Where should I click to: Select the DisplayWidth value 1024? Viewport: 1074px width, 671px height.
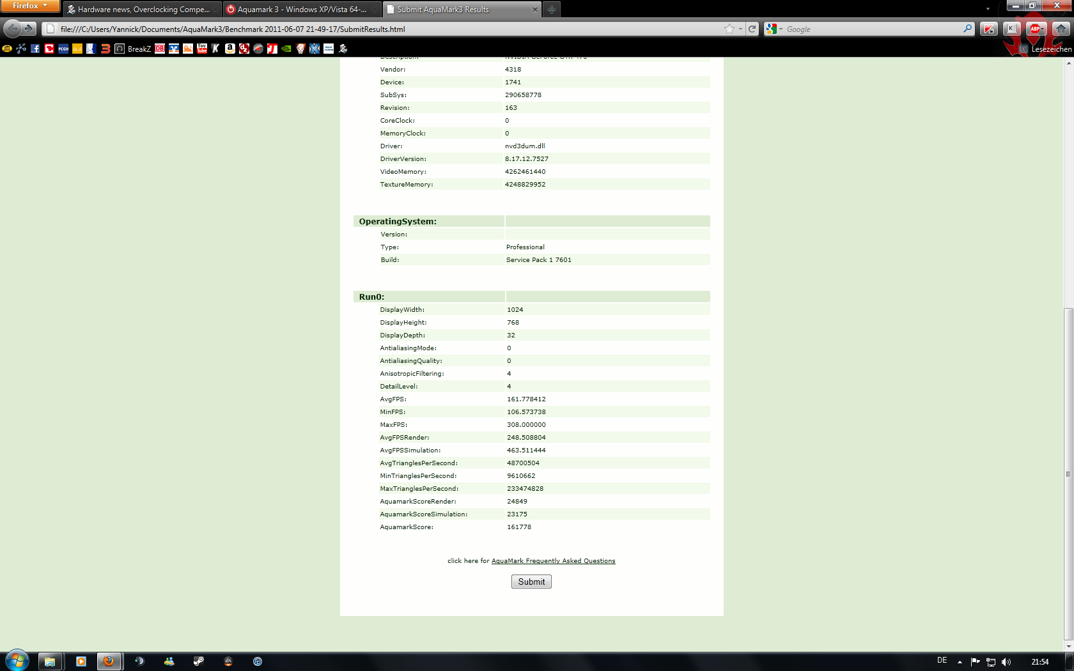[515, 310]
